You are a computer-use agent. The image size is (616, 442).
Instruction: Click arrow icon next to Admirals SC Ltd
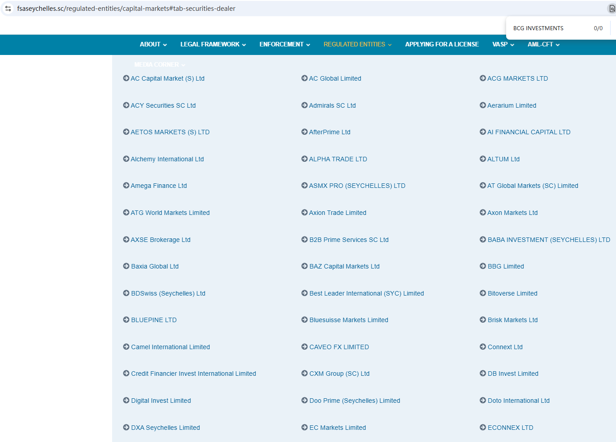304,105
